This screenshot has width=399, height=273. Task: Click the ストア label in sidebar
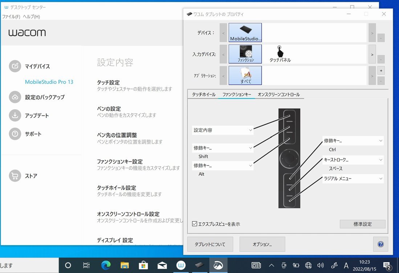[31, 176]
